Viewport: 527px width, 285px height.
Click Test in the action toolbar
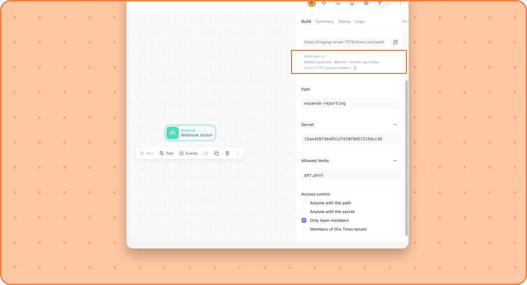pos(166,153)
